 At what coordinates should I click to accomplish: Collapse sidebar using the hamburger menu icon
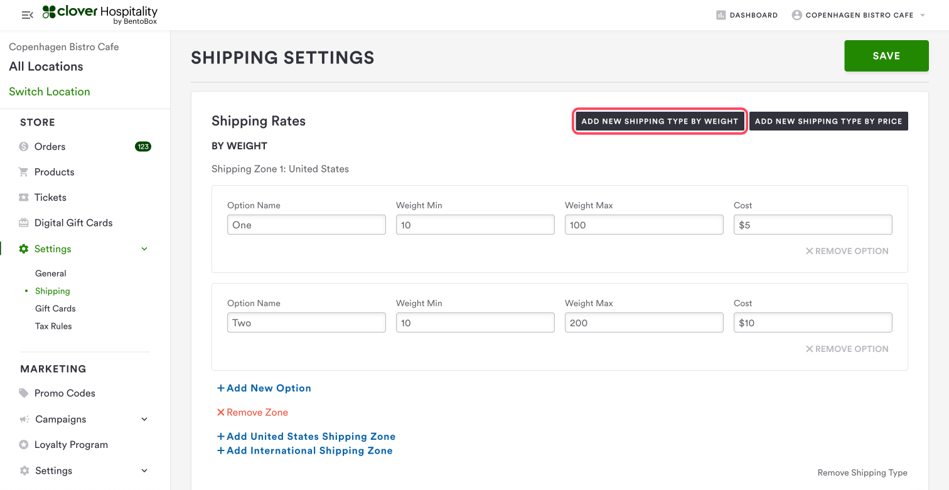tap(27, 15)
